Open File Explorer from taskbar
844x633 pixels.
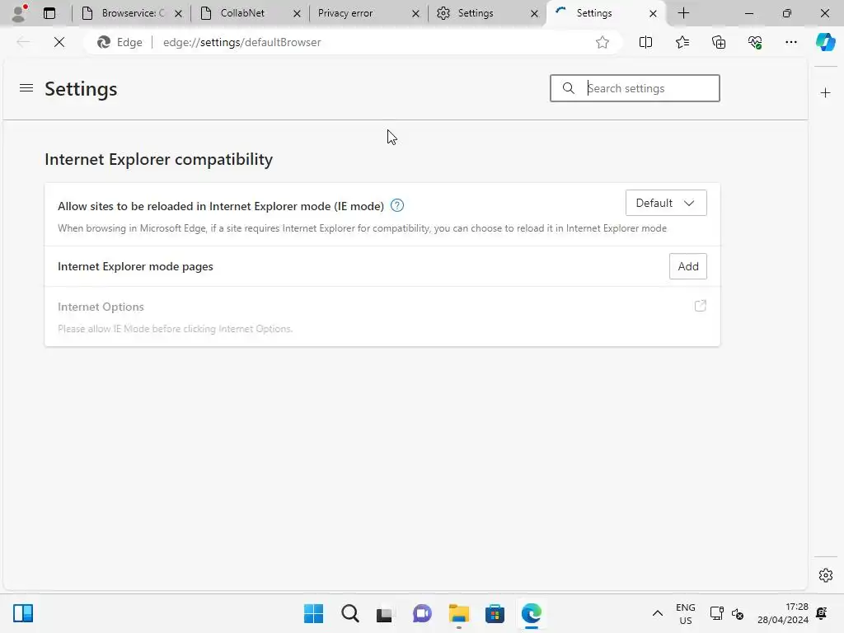(x=458, y=613)
